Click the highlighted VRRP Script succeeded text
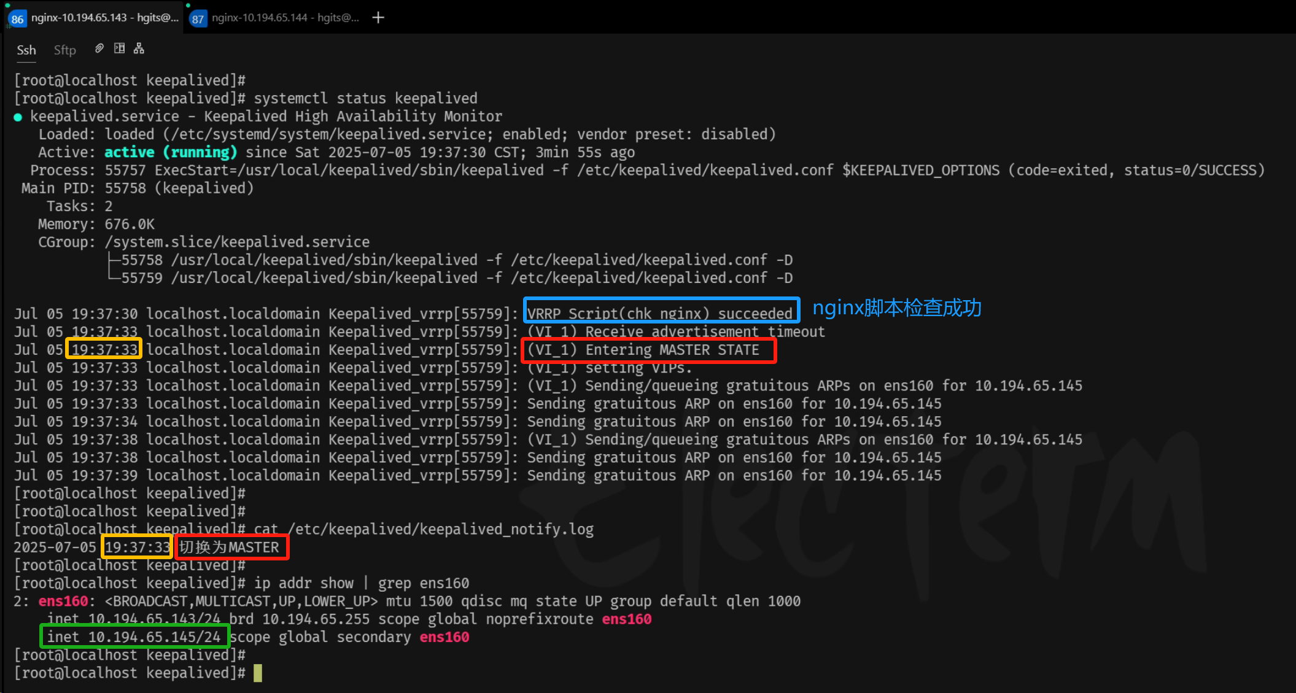This screenshot has height=693, width=1296. click(x=660, y=312)
